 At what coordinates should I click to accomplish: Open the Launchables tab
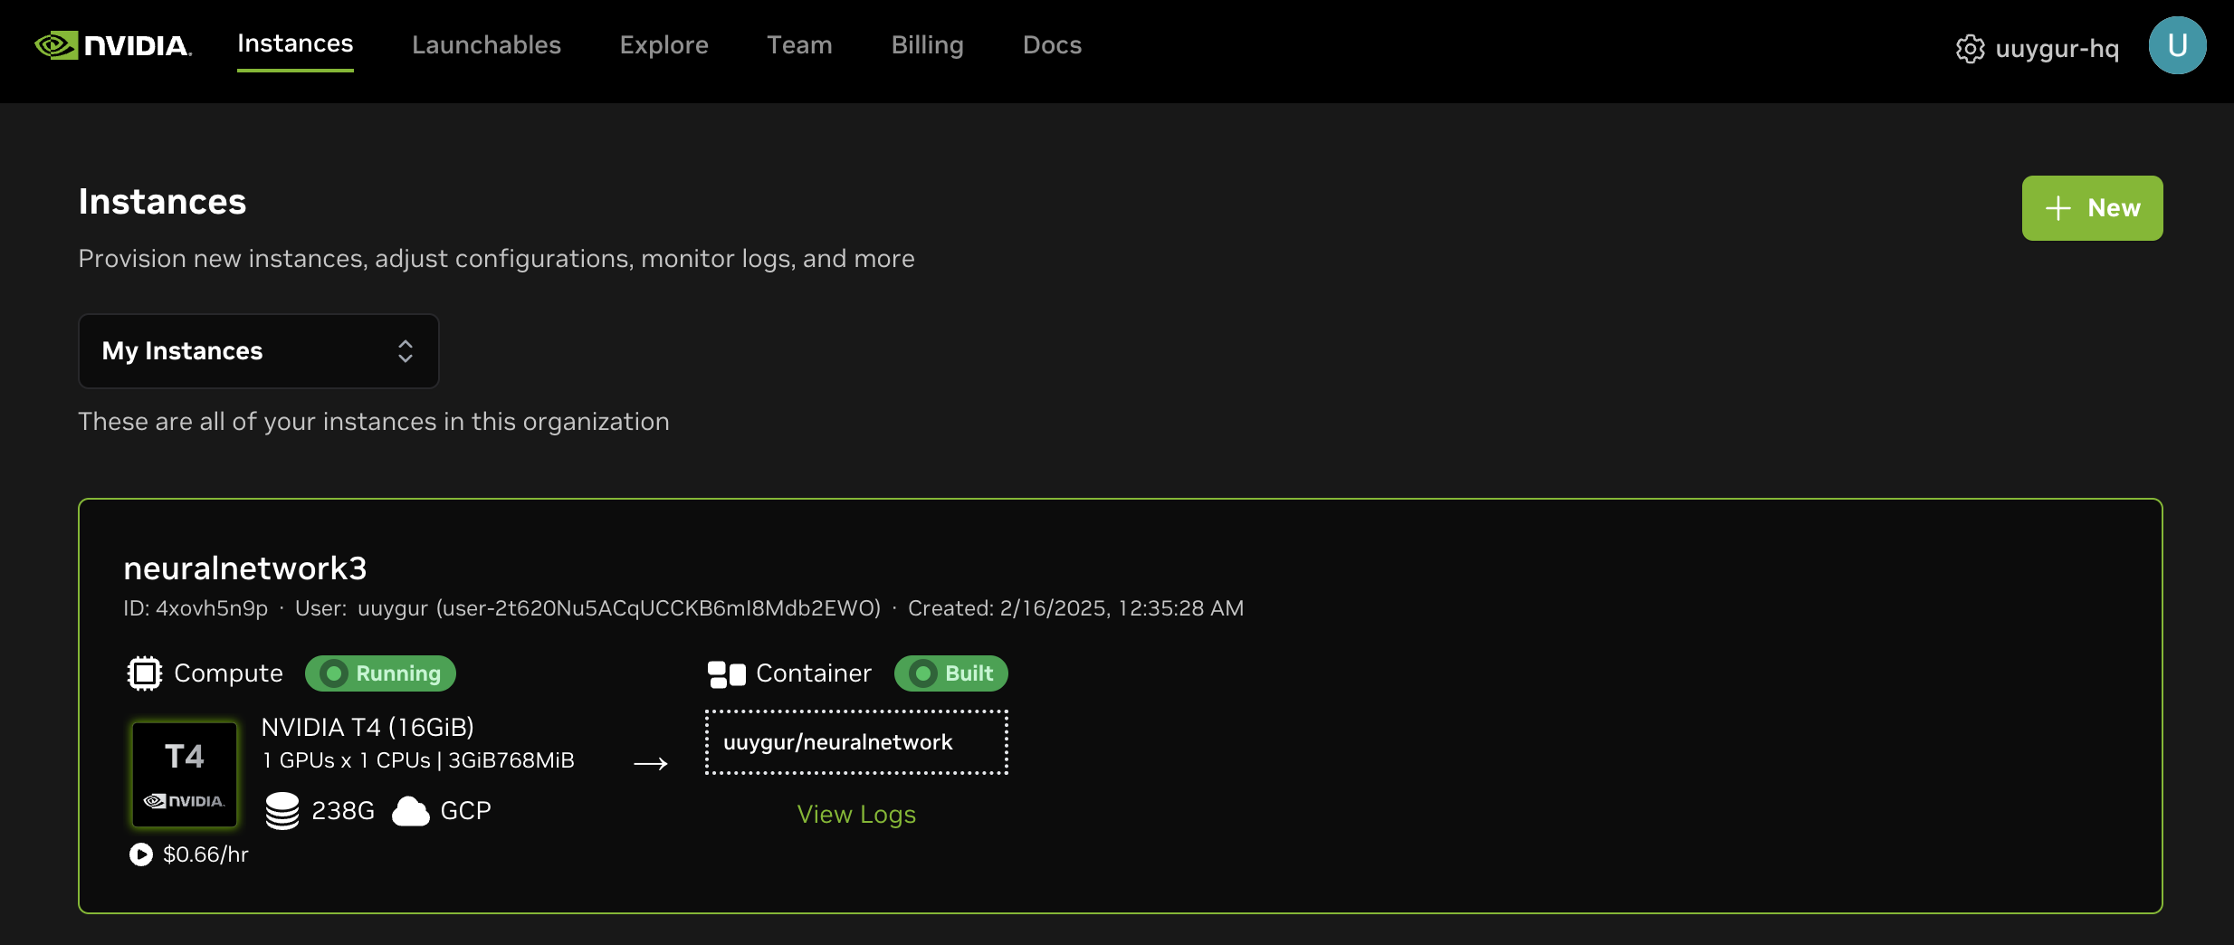tap(486, 45)
